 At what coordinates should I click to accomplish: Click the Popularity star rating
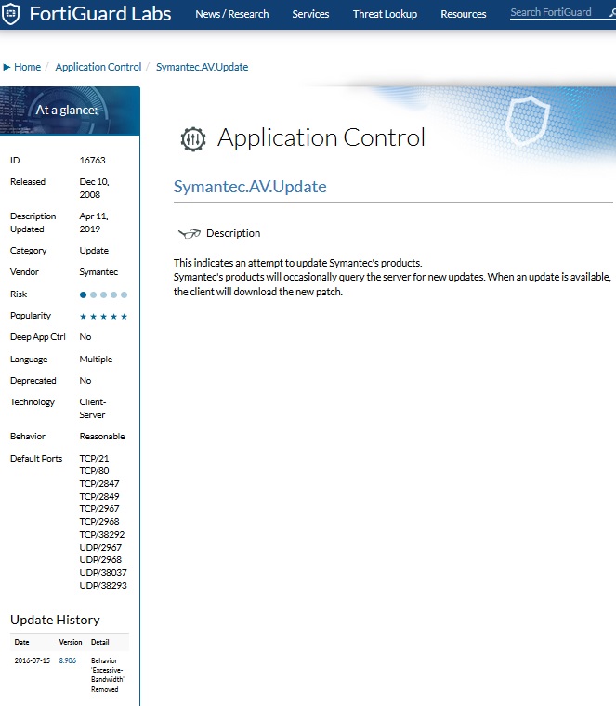click(103, 317)
